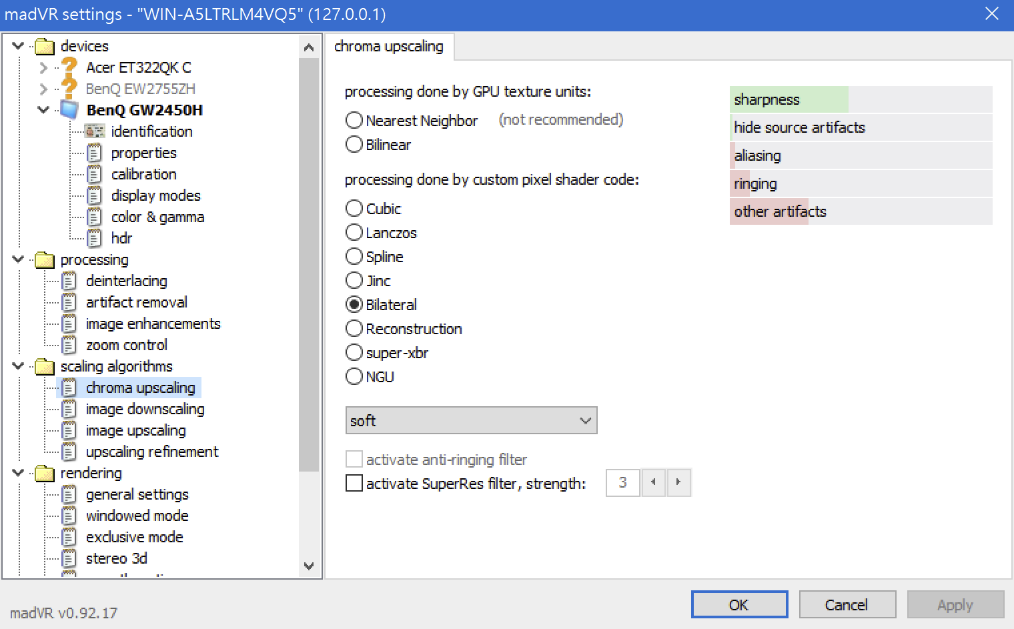Click the BenQ GW2450H monitor icon
This screenshot has height=629, width=1014.
[69, 110]
